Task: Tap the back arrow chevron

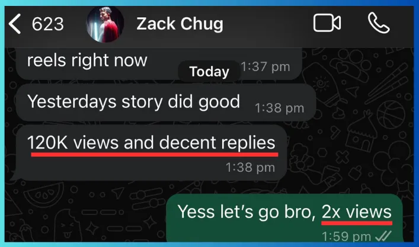Action: point(15,24)
